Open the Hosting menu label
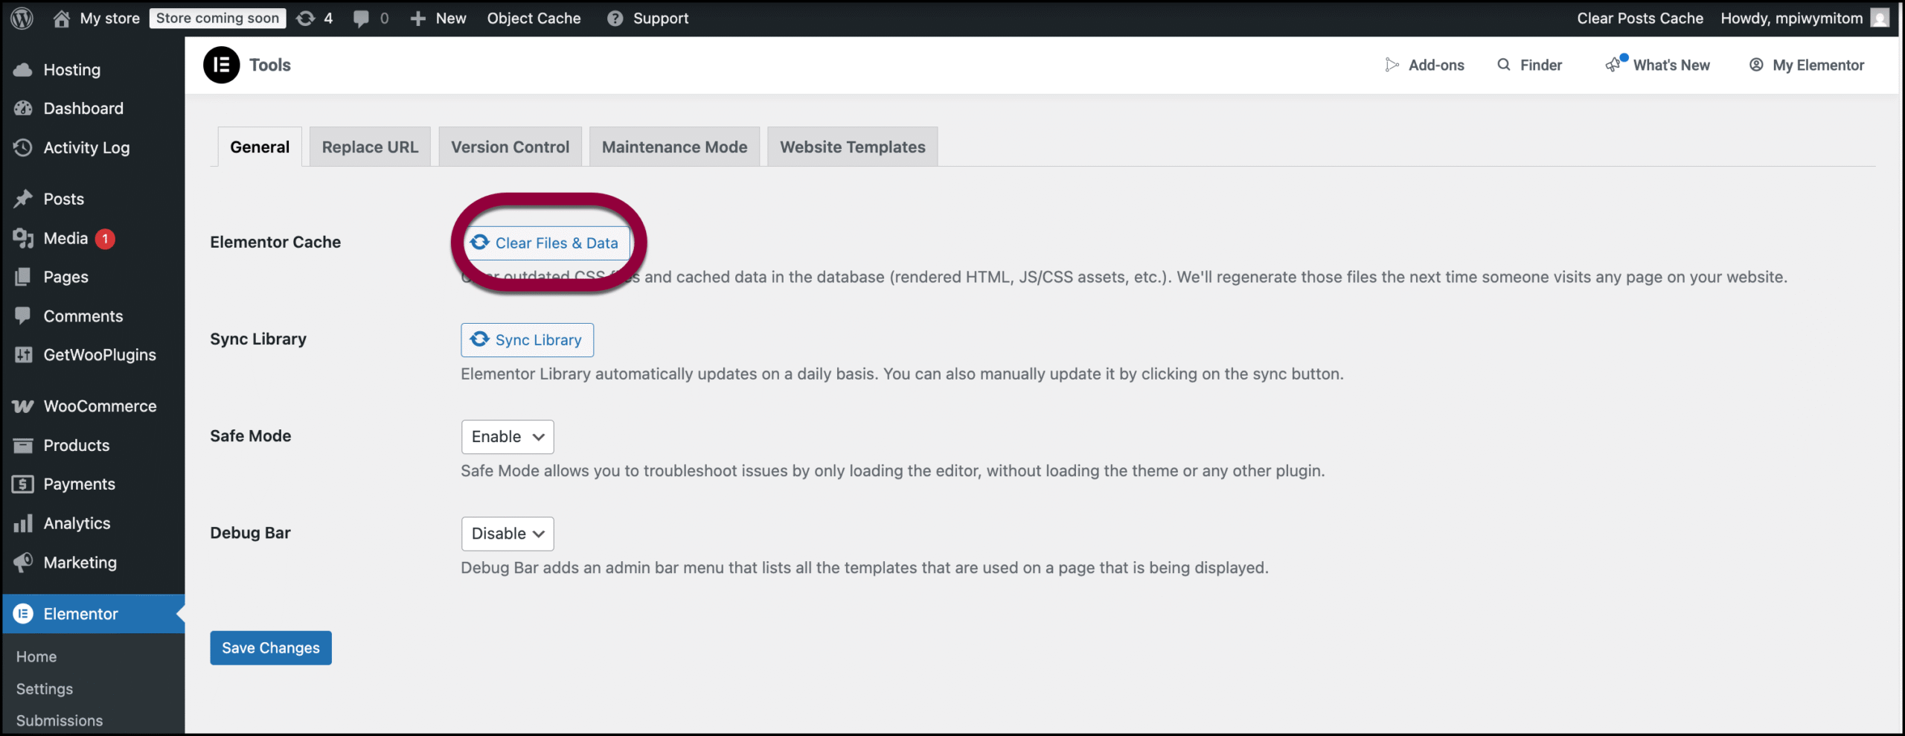The width and height of the screenshot is (1905, 736). [72, 70]
